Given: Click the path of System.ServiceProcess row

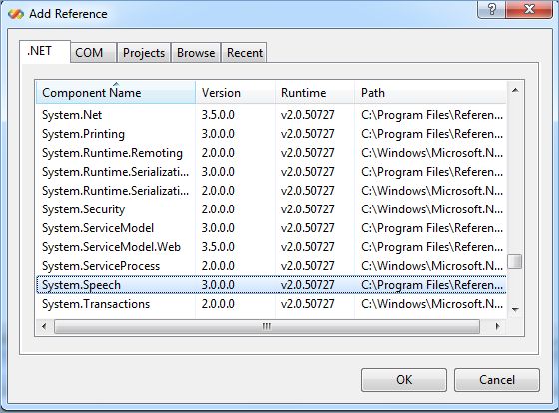Looking at the screenshot, I should [432, 266].
